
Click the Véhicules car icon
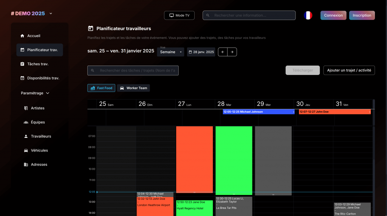point(26,150)
